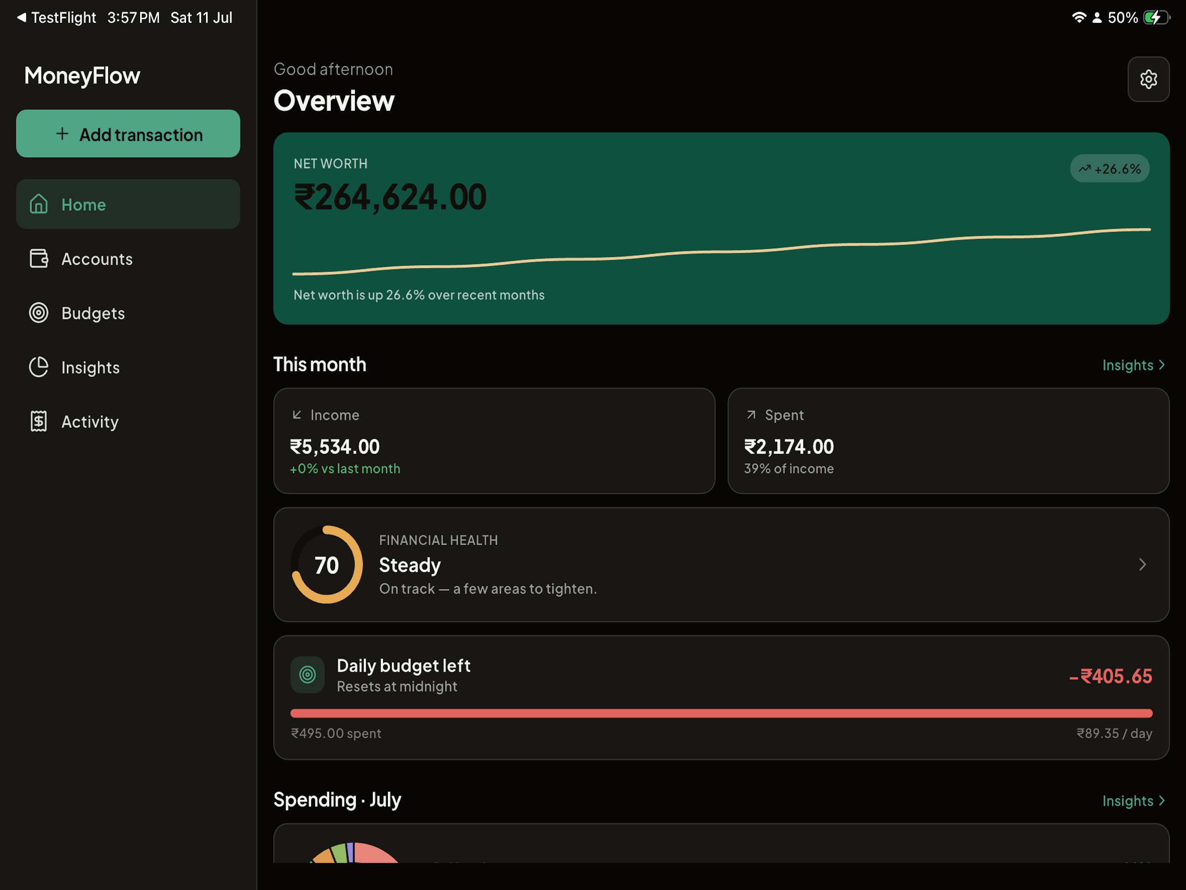The image size is (1186, 890).
Task: Switch to Insights in sidebar
Action: (x=128, y=367)
